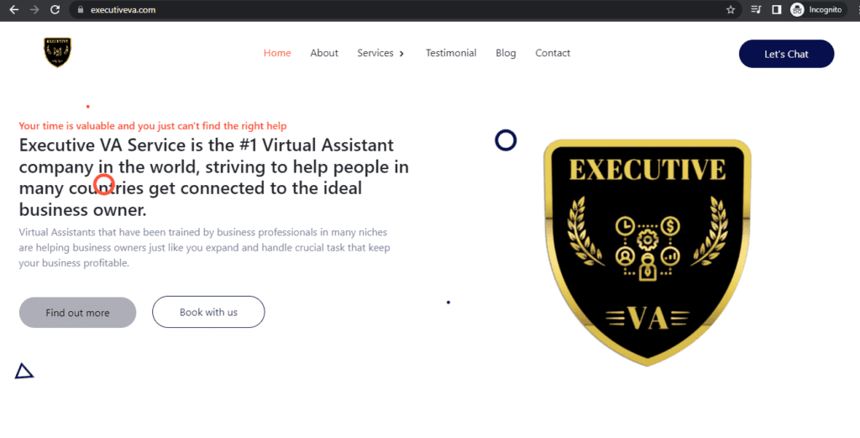Click the padlock site info icon

(81, 10)
